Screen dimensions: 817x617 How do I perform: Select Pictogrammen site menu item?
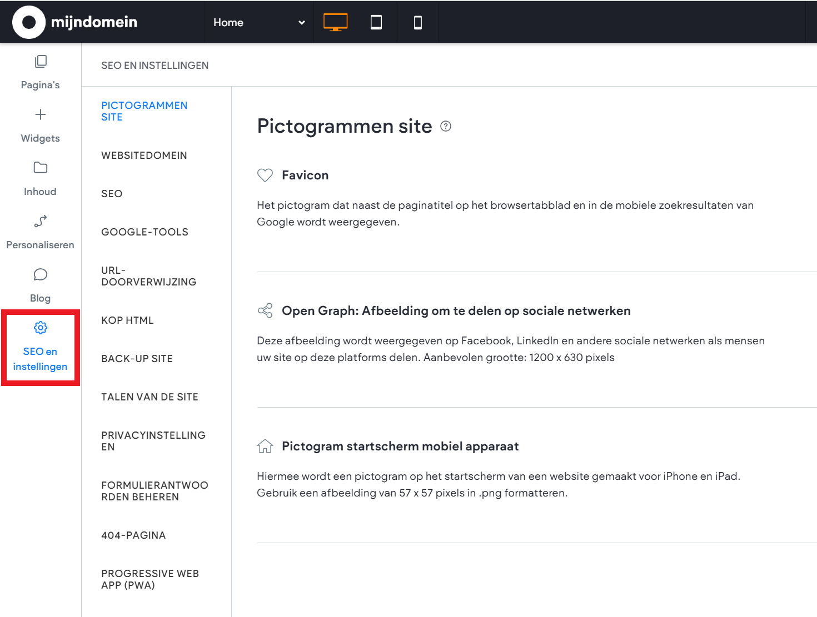coord(145,111)
